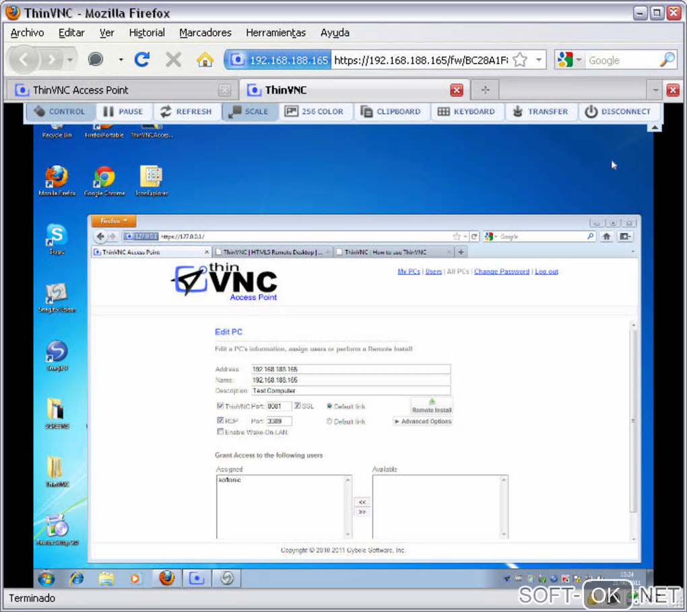687x612 pixels.
Task: Open a new tab with plus button
Action: (485, 90)
